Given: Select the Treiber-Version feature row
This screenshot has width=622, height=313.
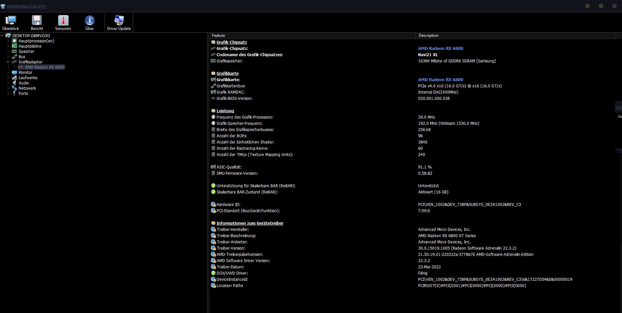Looking at the screenshot, I should pos(413,248).
